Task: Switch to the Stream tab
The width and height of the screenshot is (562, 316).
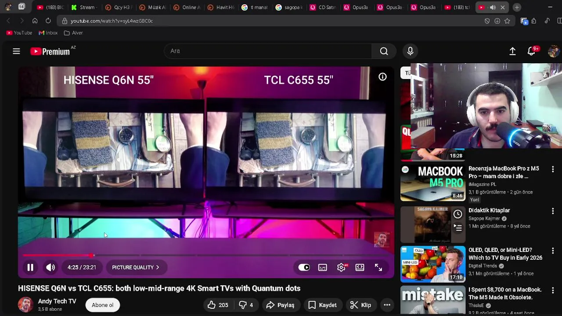Action: [83, 7]
